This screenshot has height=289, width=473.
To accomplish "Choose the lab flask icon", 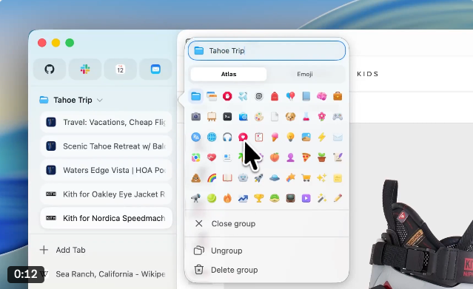I will pyautogui.click(x=306, y=117).
